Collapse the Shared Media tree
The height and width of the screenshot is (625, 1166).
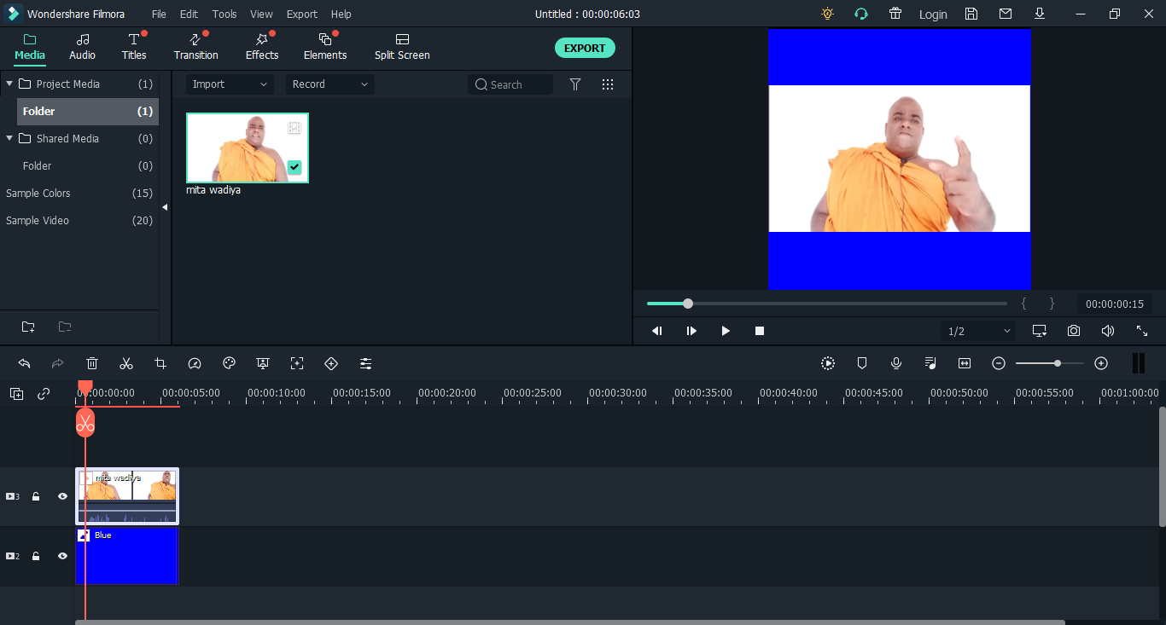(9, 138)
